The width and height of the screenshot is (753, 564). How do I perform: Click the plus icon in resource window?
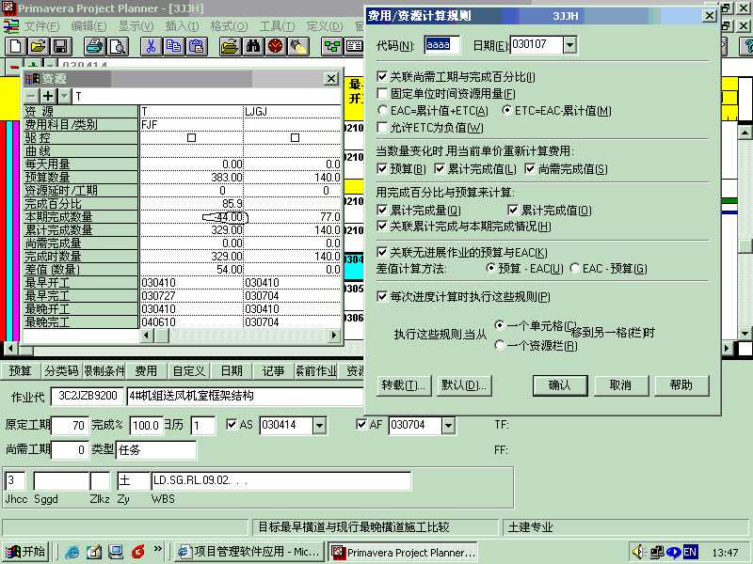point(48,97)
